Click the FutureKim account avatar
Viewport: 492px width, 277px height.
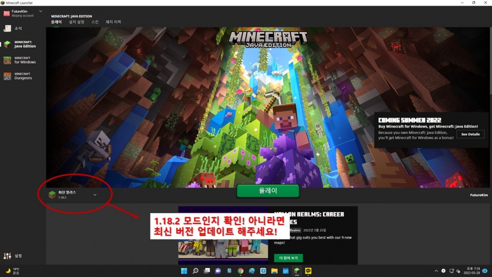tap(6, 13)
